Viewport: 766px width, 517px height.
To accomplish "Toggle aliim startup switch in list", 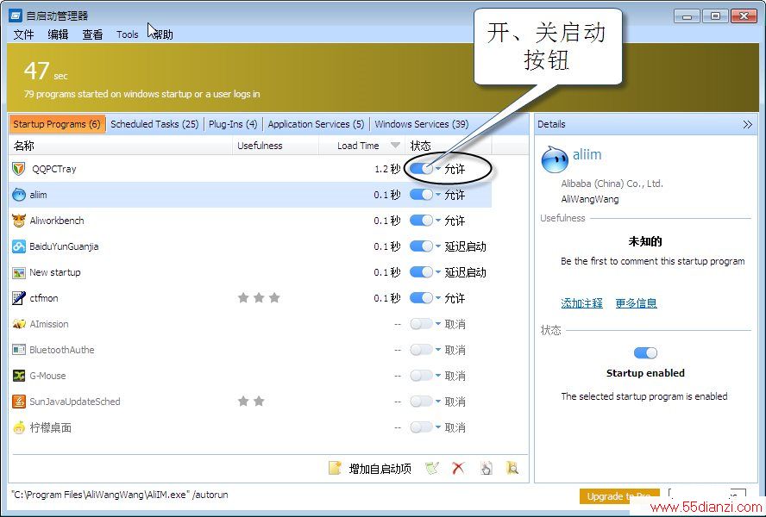I will [x=421, y=195].
